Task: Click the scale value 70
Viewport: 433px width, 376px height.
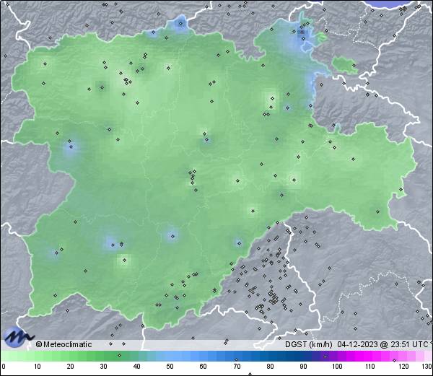Action: click(x=237, y=367)
